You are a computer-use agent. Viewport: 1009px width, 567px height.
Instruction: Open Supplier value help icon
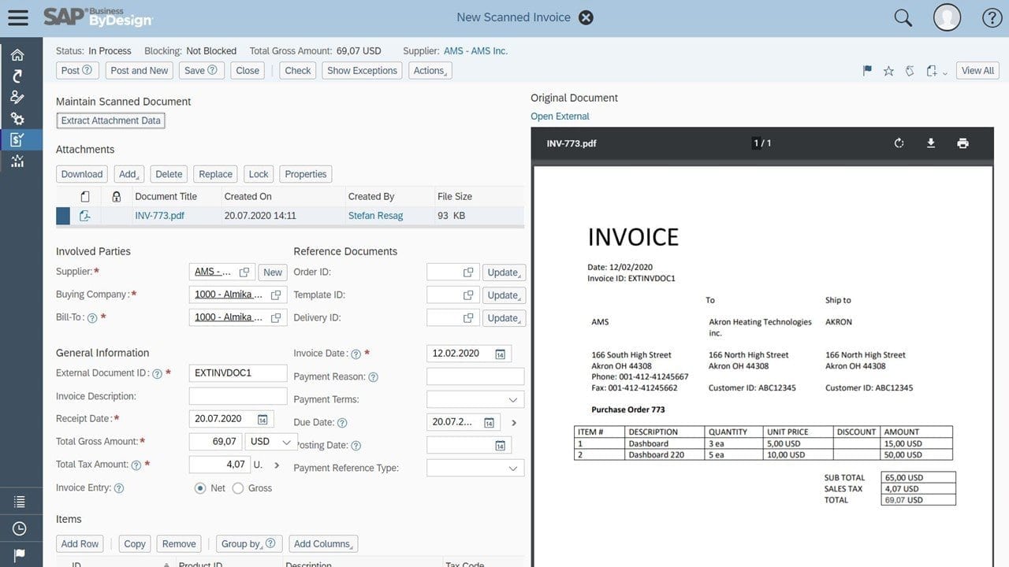pos(244,272)
